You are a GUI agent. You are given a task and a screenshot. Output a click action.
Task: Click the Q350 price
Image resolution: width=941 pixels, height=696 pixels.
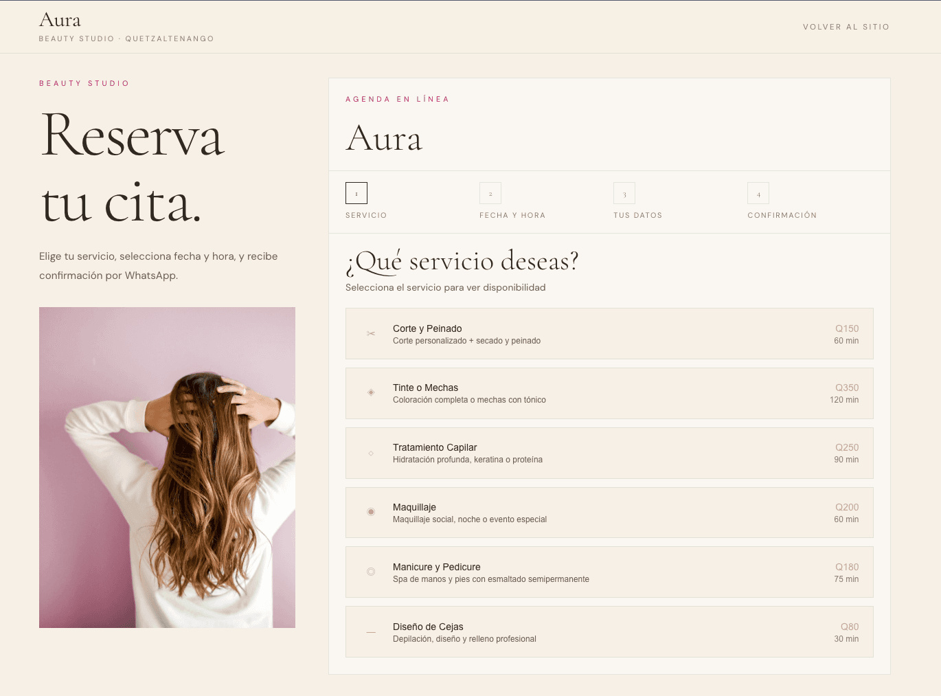coord(847,388)
